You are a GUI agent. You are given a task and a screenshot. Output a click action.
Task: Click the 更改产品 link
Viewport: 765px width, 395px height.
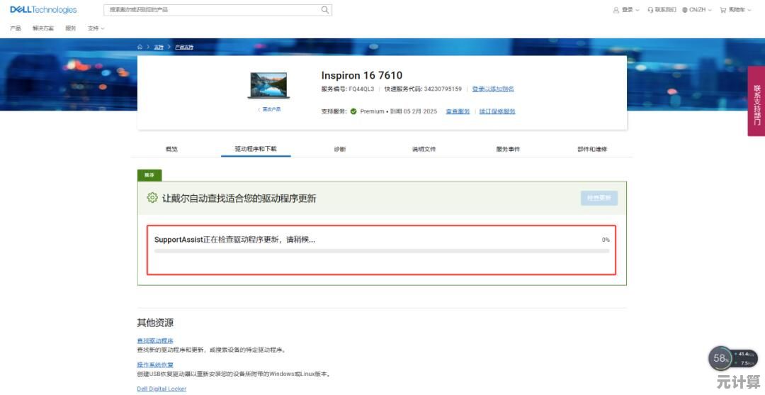tap(269, 109)
